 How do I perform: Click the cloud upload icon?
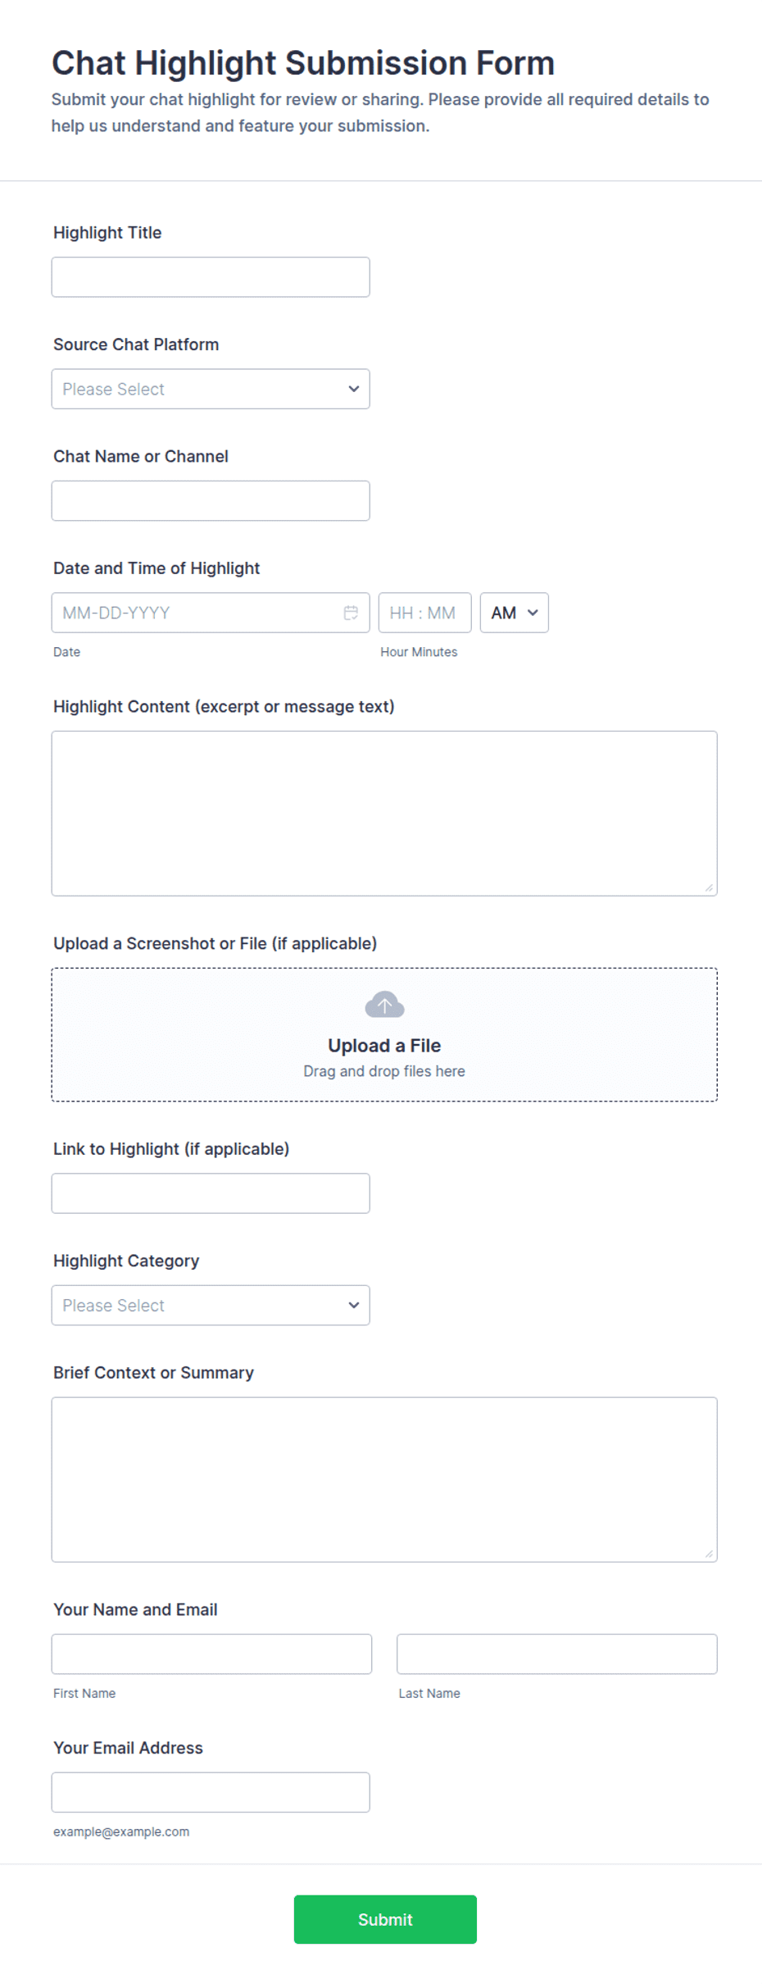[x=384, y=1005]
